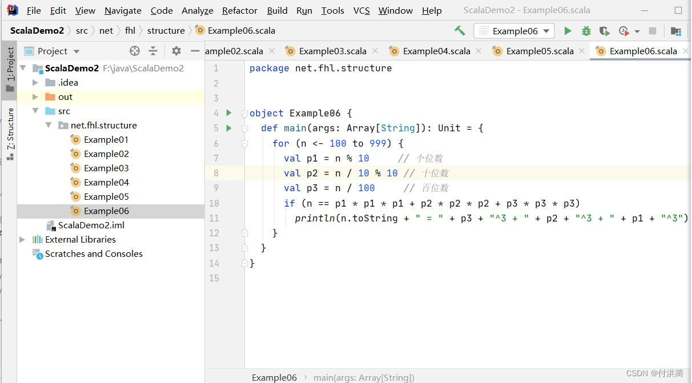Image resolution: width=692 pixels, height=383 pixels.
Task: Click the structure breadcrumb in navigation bar
Action: [166, 30]
